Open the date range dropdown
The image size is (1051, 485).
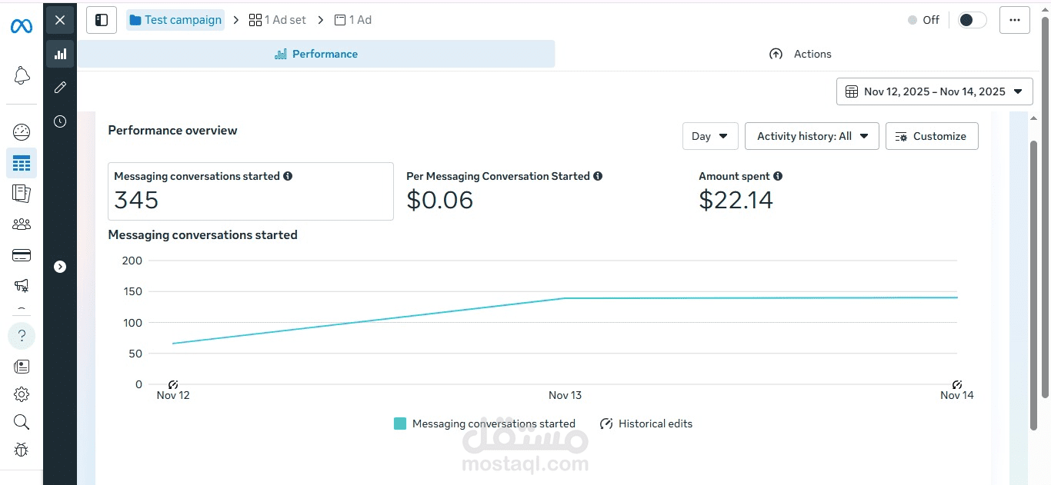(x=934, y=91)
